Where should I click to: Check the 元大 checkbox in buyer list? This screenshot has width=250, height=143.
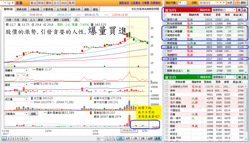[166, 51]
